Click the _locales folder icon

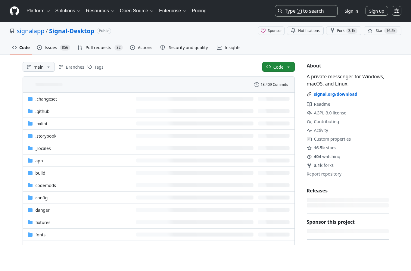30,148
